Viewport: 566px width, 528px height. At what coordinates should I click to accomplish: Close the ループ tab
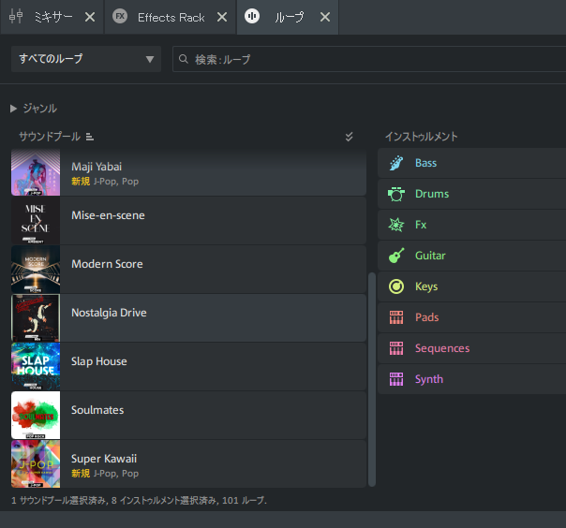click(x=324, y=17)
